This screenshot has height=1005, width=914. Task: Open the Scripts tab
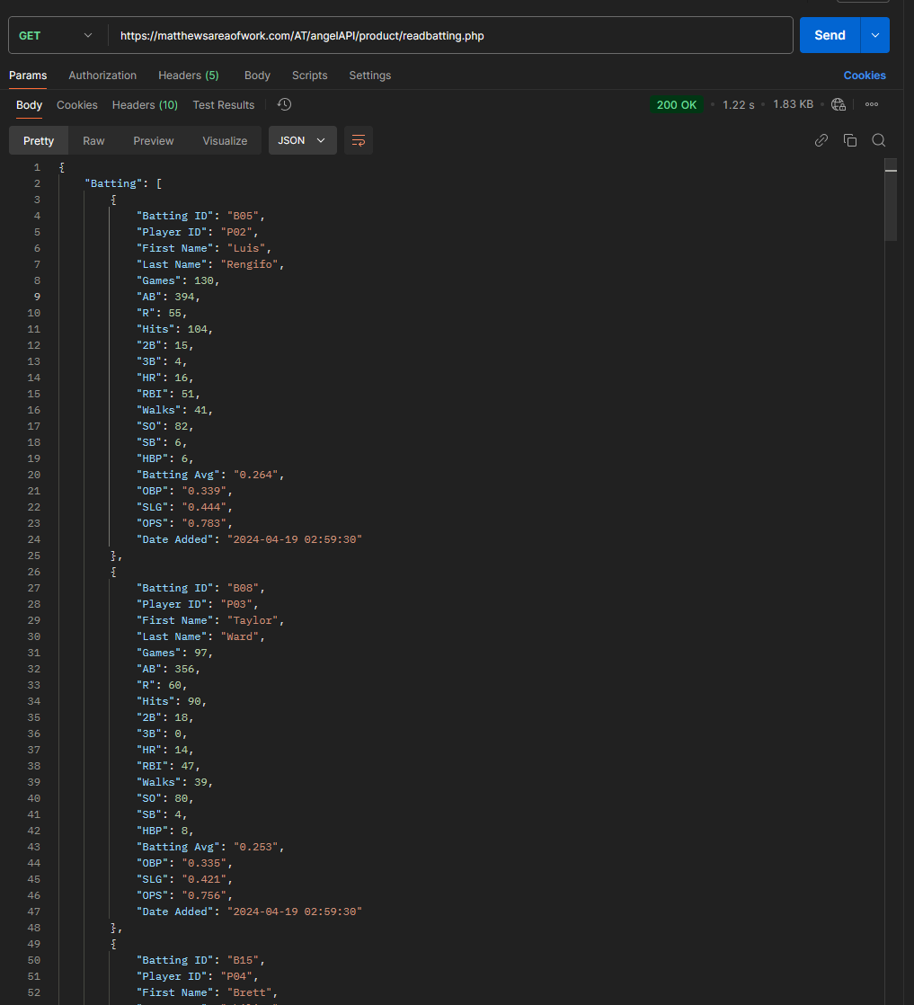(x=309, y=75)
